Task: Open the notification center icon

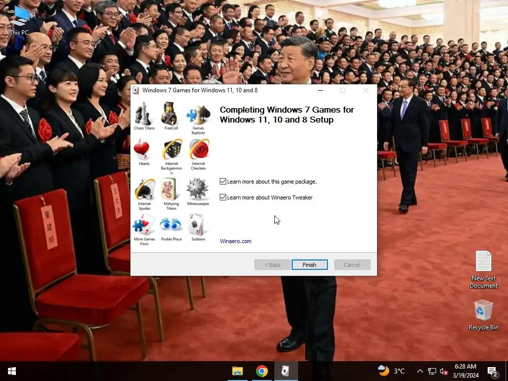Action: tap(493, 371)
